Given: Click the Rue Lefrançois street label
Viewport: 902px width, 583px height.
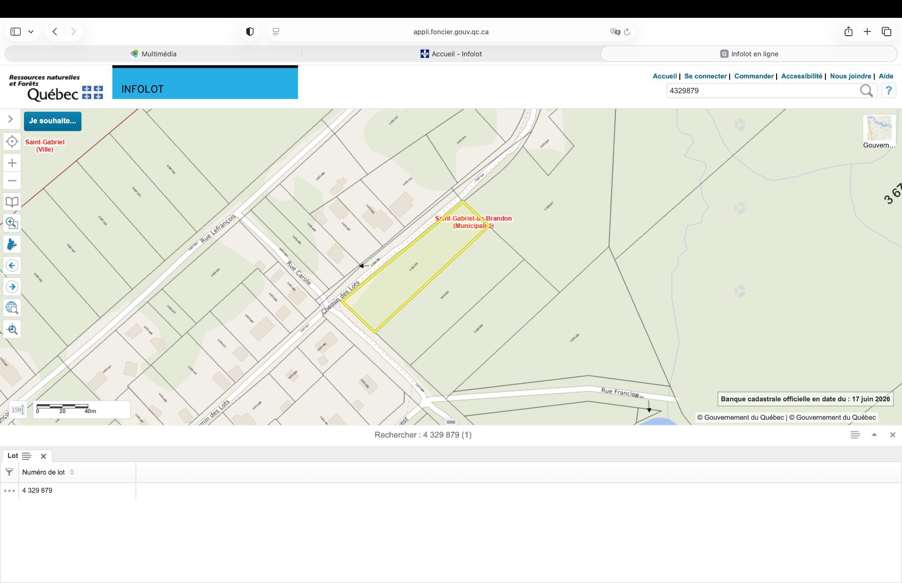Looking at the screenshot, I should pyautogui.click(x=218, y=228).
